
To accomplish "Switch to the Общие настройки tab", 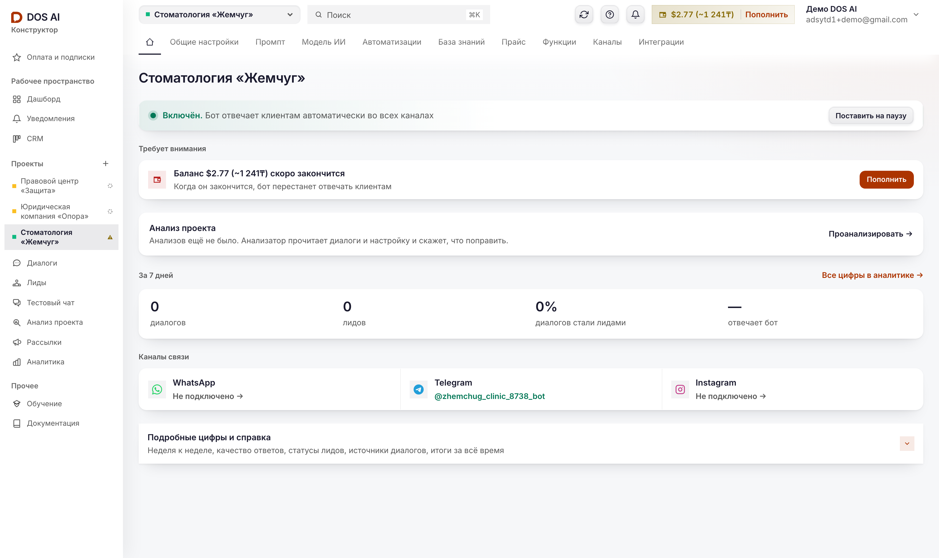I will [204, 42].
